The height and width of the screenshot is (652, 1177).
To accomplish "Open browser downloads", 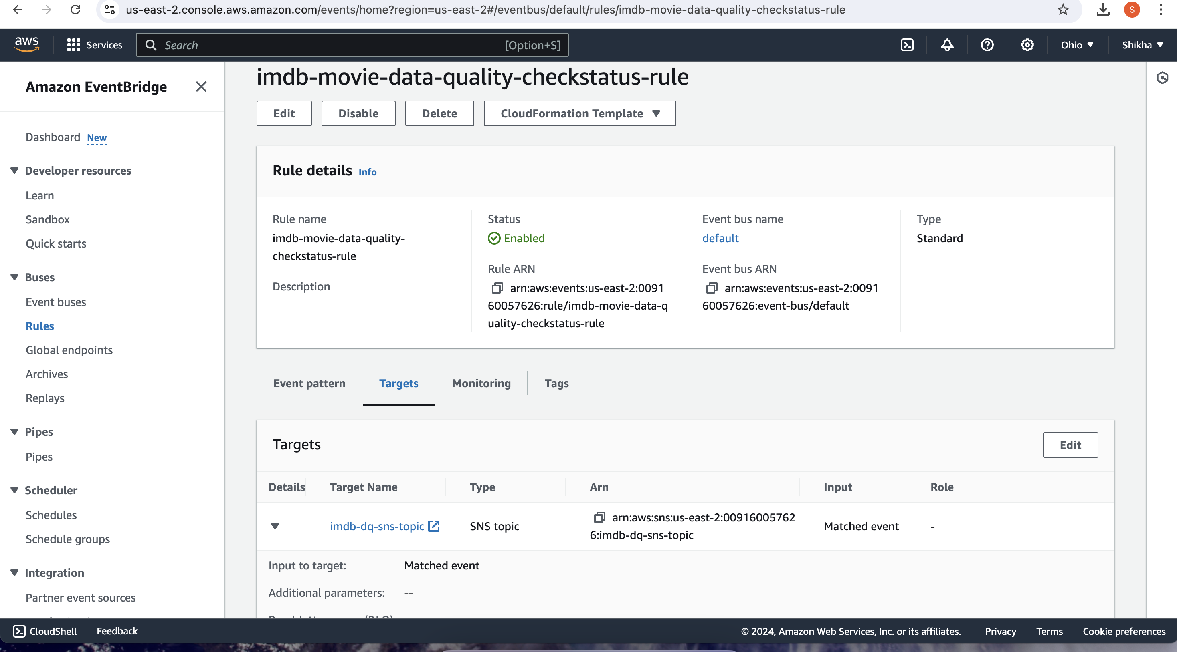I will click(1103, 10).
